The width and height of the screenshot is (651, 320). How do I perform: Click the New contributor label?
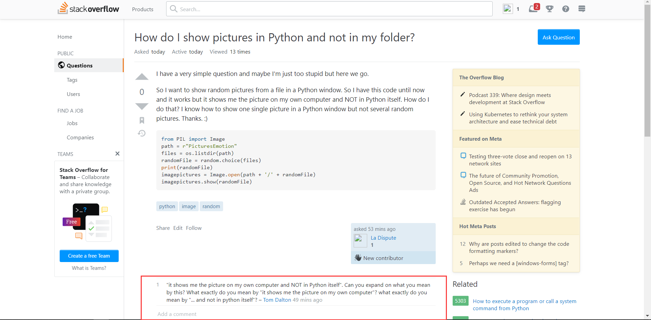[x=383, y=258]
